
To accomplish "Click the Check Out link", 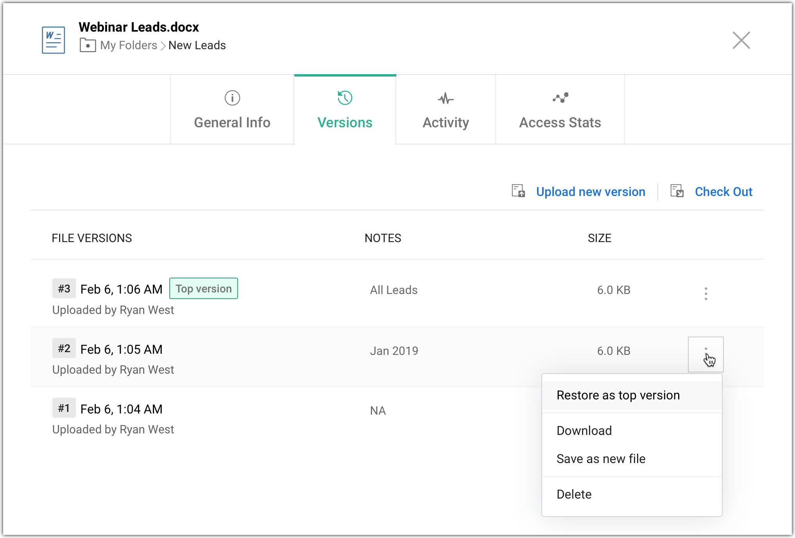I will [723, 192].
